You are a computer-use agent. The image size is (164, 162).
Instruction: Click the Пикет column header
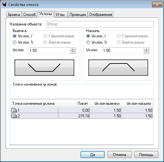click(x=74, y=103)
